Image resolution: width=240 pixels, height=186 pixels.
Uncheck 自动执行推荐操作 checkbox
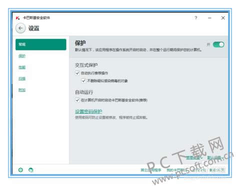(x=77, y=73)
